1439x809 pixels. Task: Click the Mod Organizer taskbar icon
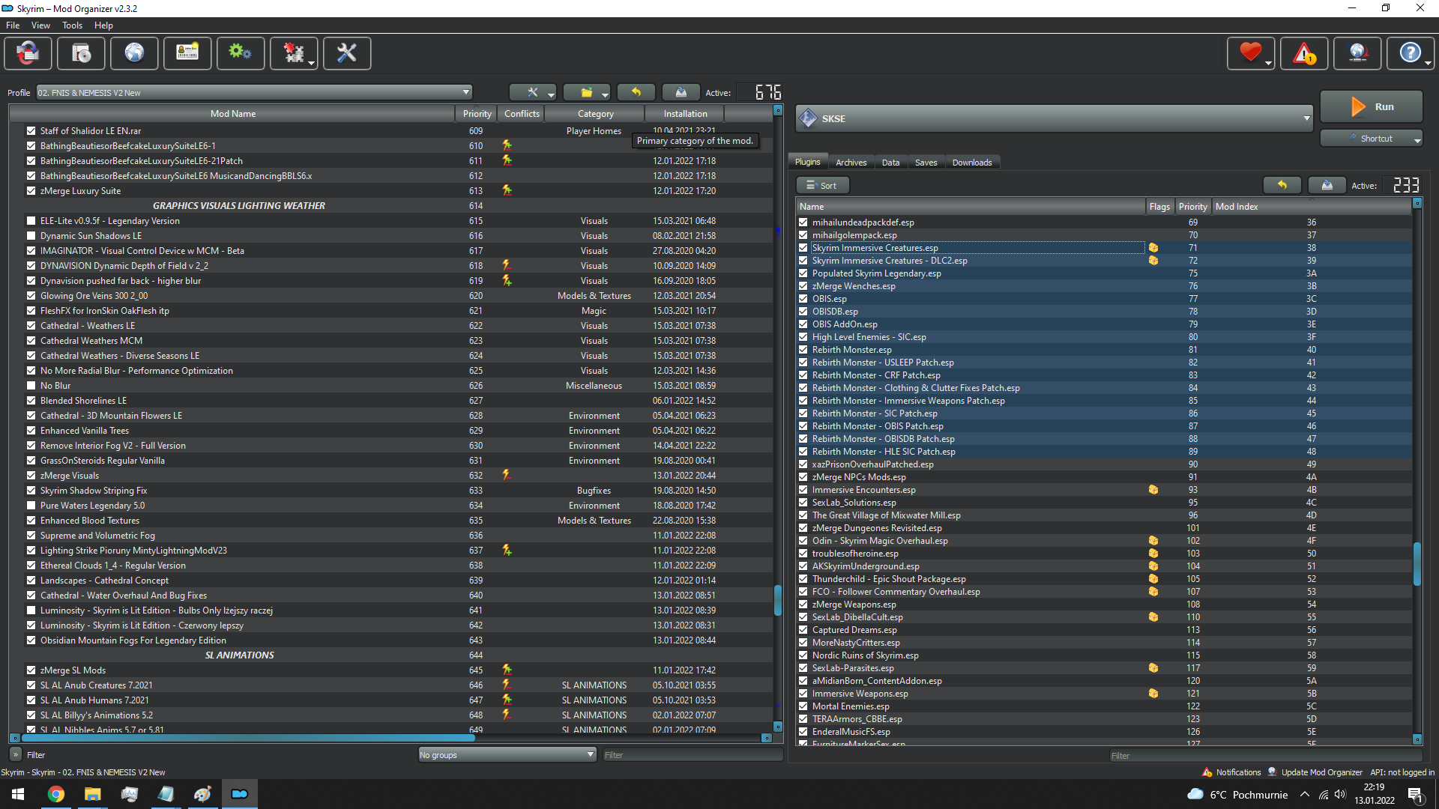(x=239, y=794)
